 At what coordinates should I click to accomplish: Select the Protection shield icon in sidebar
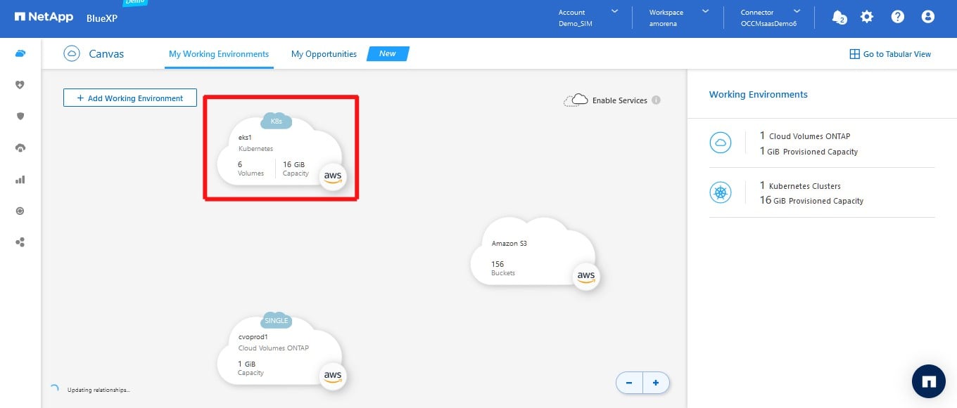tap(20, 116)
